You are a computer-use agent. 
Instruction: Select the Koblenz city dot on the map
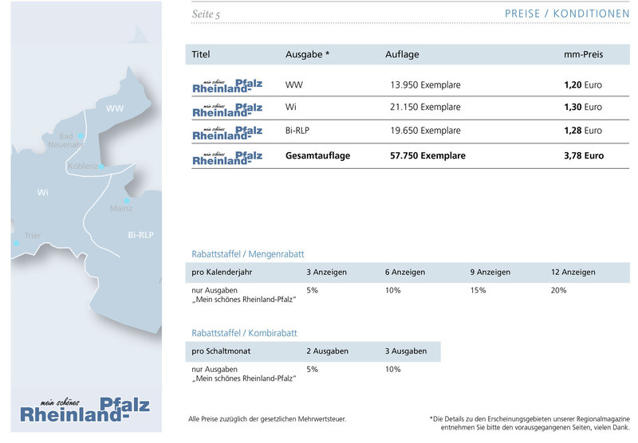pos(102,167)
